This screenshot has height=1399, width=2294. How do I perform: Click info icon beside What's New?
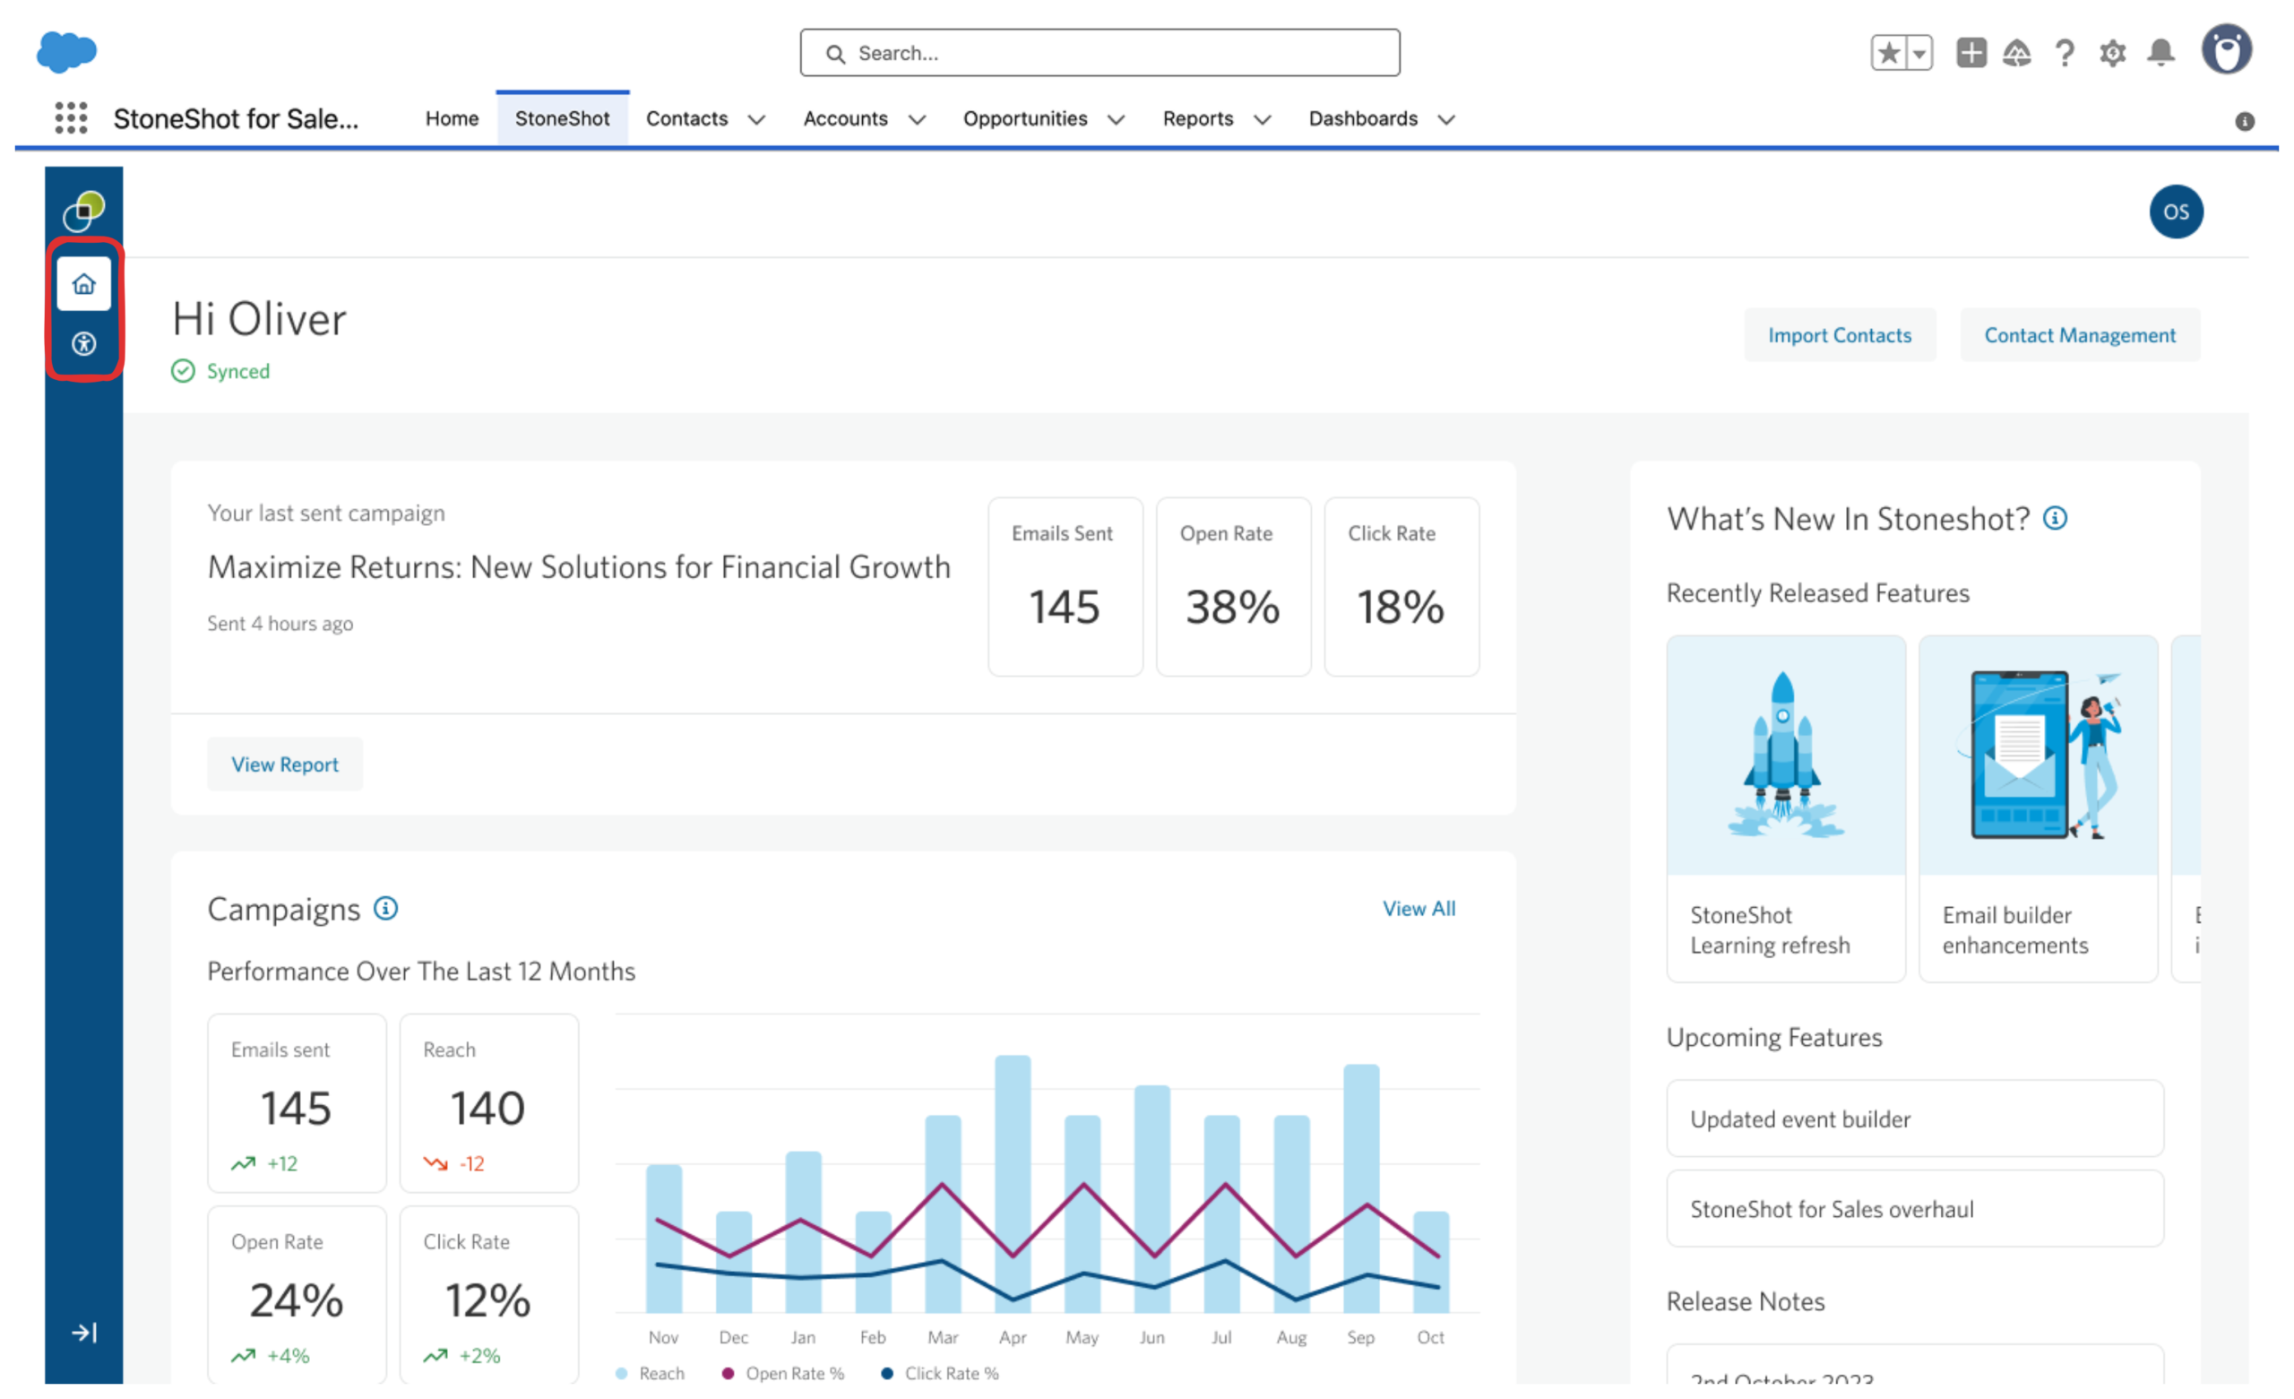[x=2055, y=518]
